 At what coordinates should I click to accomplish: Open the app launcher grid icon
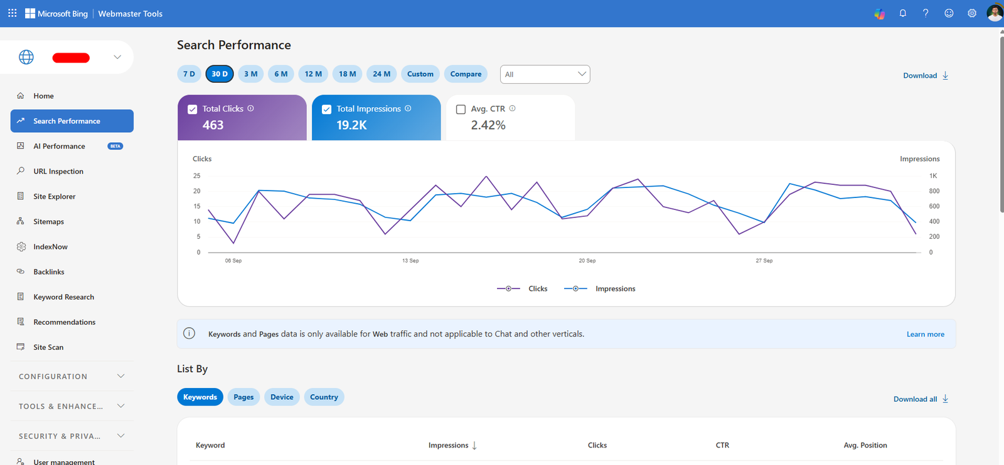click(13, 13)
